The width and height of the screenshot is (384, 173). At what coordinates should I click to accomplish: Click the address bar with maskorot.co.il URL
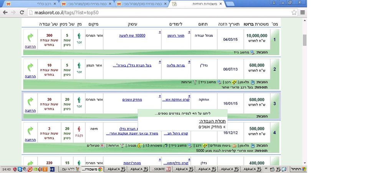(x=162, y=12)
